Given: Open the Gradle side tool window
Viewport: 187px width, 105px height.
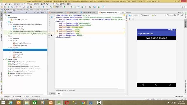Looking at the screenshot, I should pos(186,15).
